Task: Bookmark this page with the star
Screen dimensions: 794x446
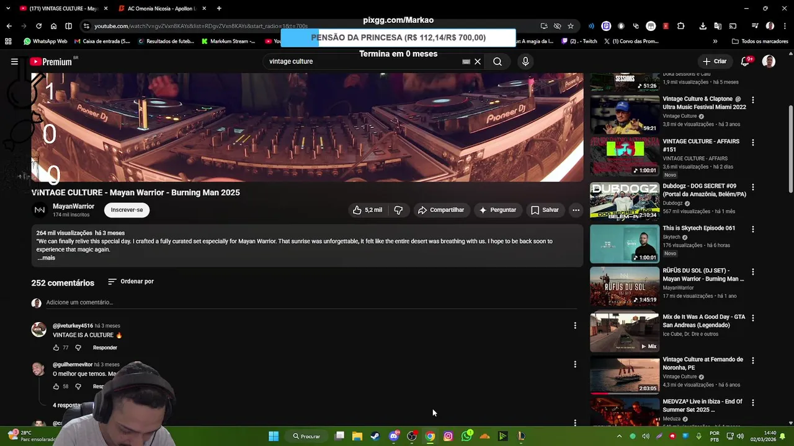Action: point(570,26)
